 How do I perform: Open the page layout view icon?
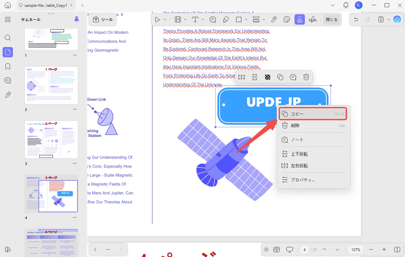tap(276, 250)
